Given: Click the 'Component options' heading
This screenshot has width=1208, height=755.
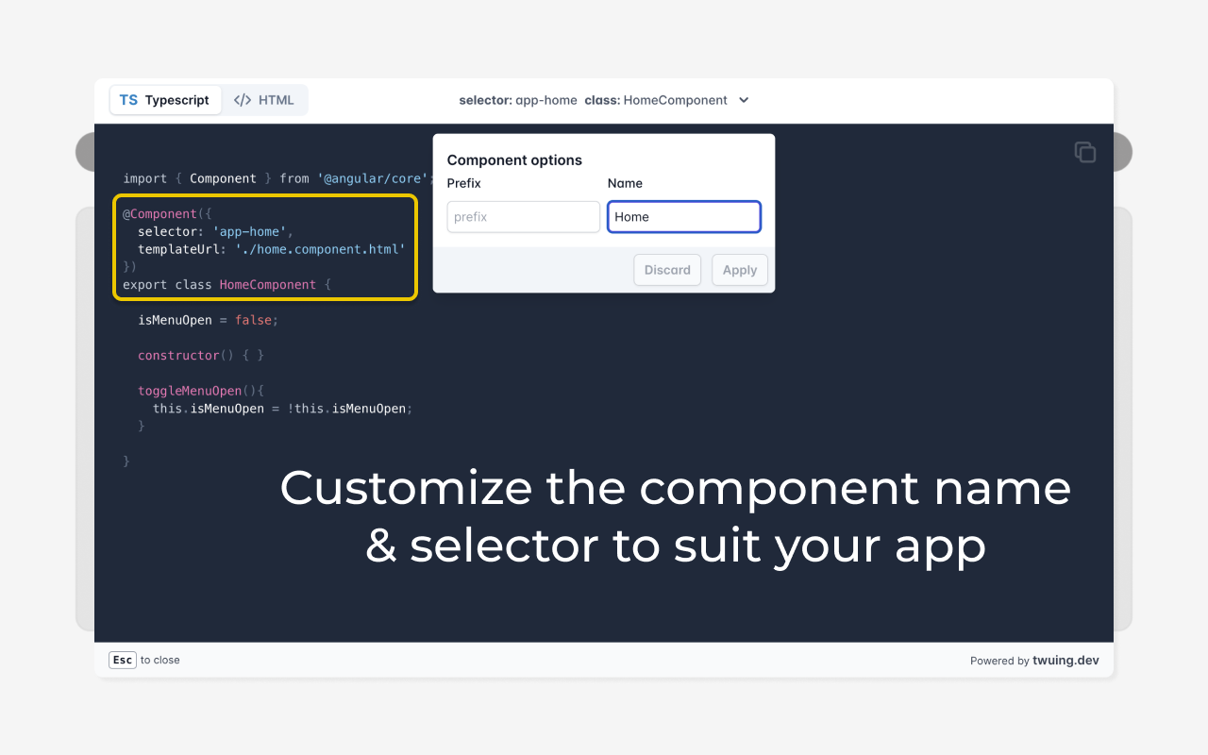Looking at the screenshot, I should [514, 160].
